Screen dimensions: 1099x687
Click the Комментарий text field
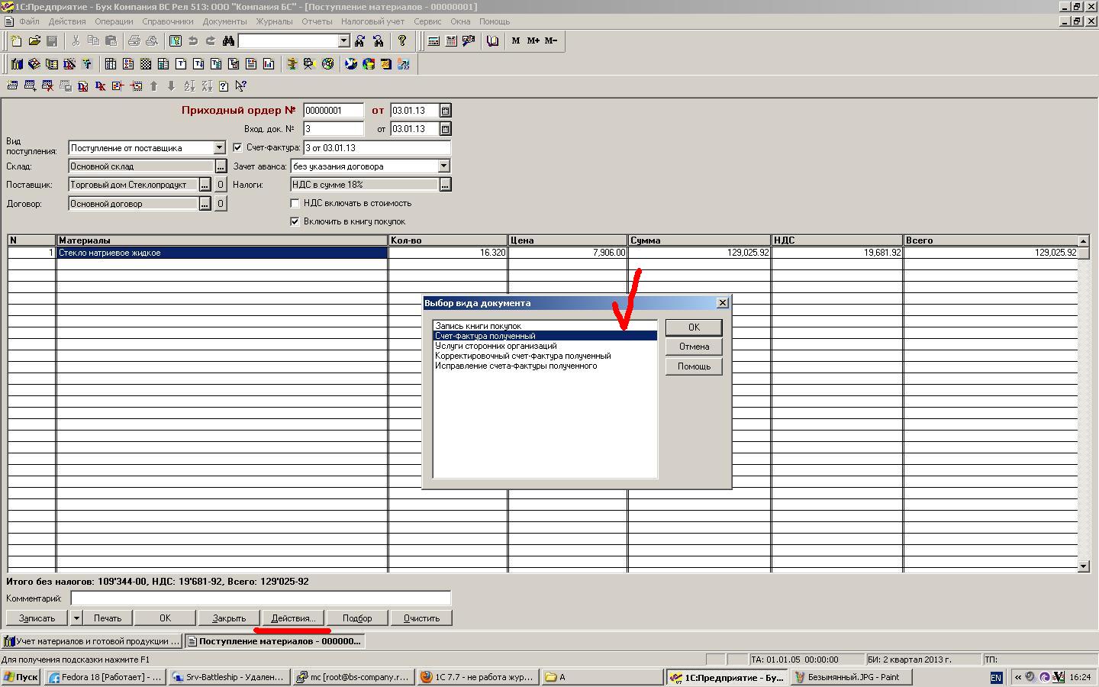(x=260, y=599)
